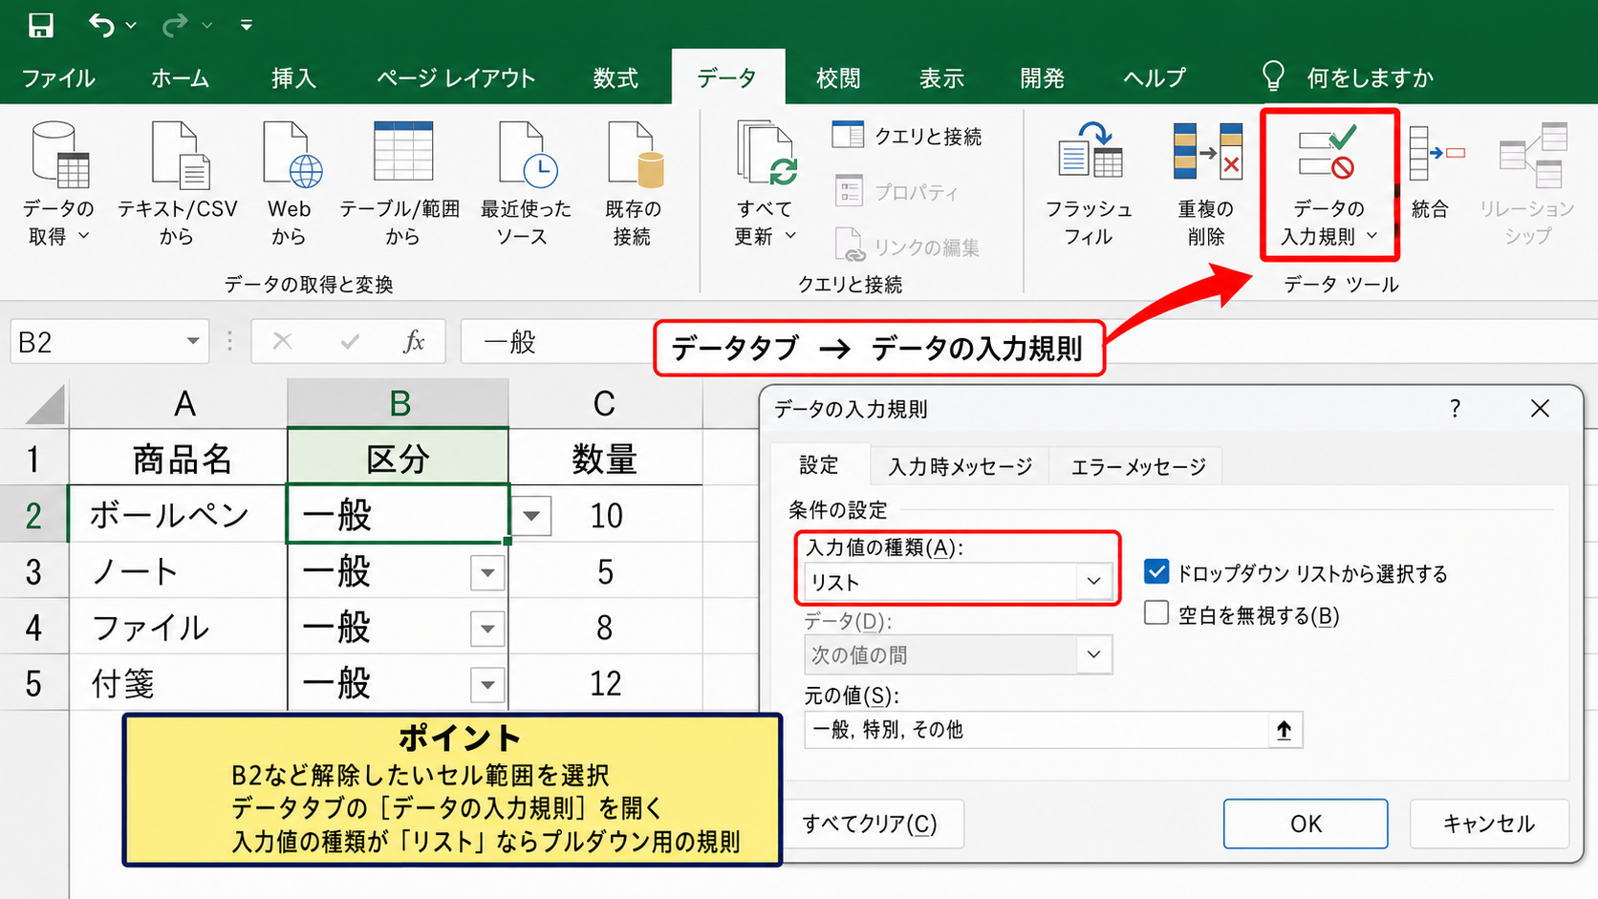Viewport: 1598px width, 899px height.
Task: Click the Redo arrow icon
Action: point(175,25)
